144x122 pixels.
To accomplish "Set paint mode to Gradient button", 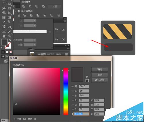I will click(x=7, y=52).
